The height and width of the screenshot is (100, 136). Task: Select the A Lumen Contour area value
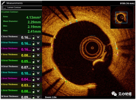tap(33, 18)
